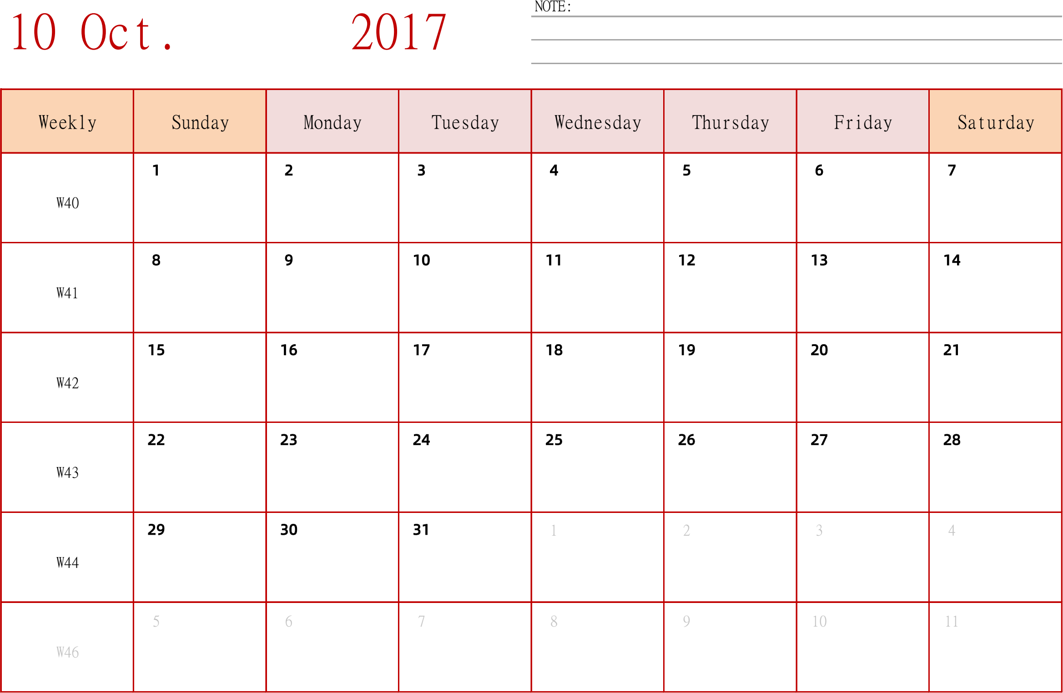Click the Thursday column header

coord(730,120)
